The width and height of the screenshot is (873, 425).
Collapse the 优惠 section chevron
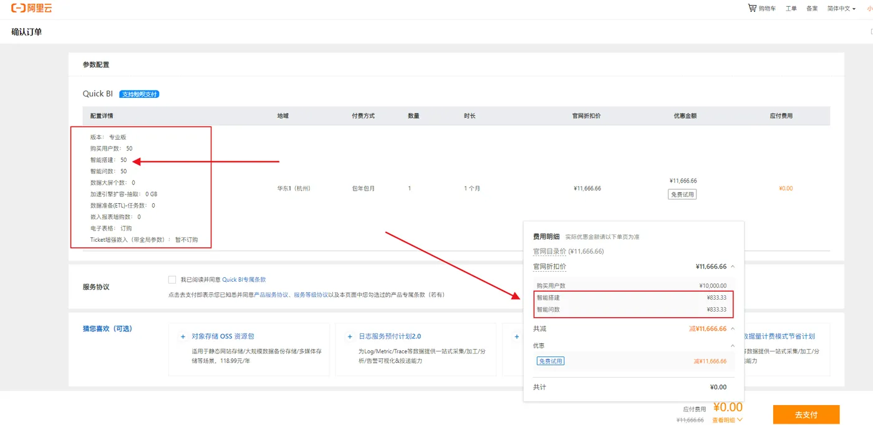(733, 345)
